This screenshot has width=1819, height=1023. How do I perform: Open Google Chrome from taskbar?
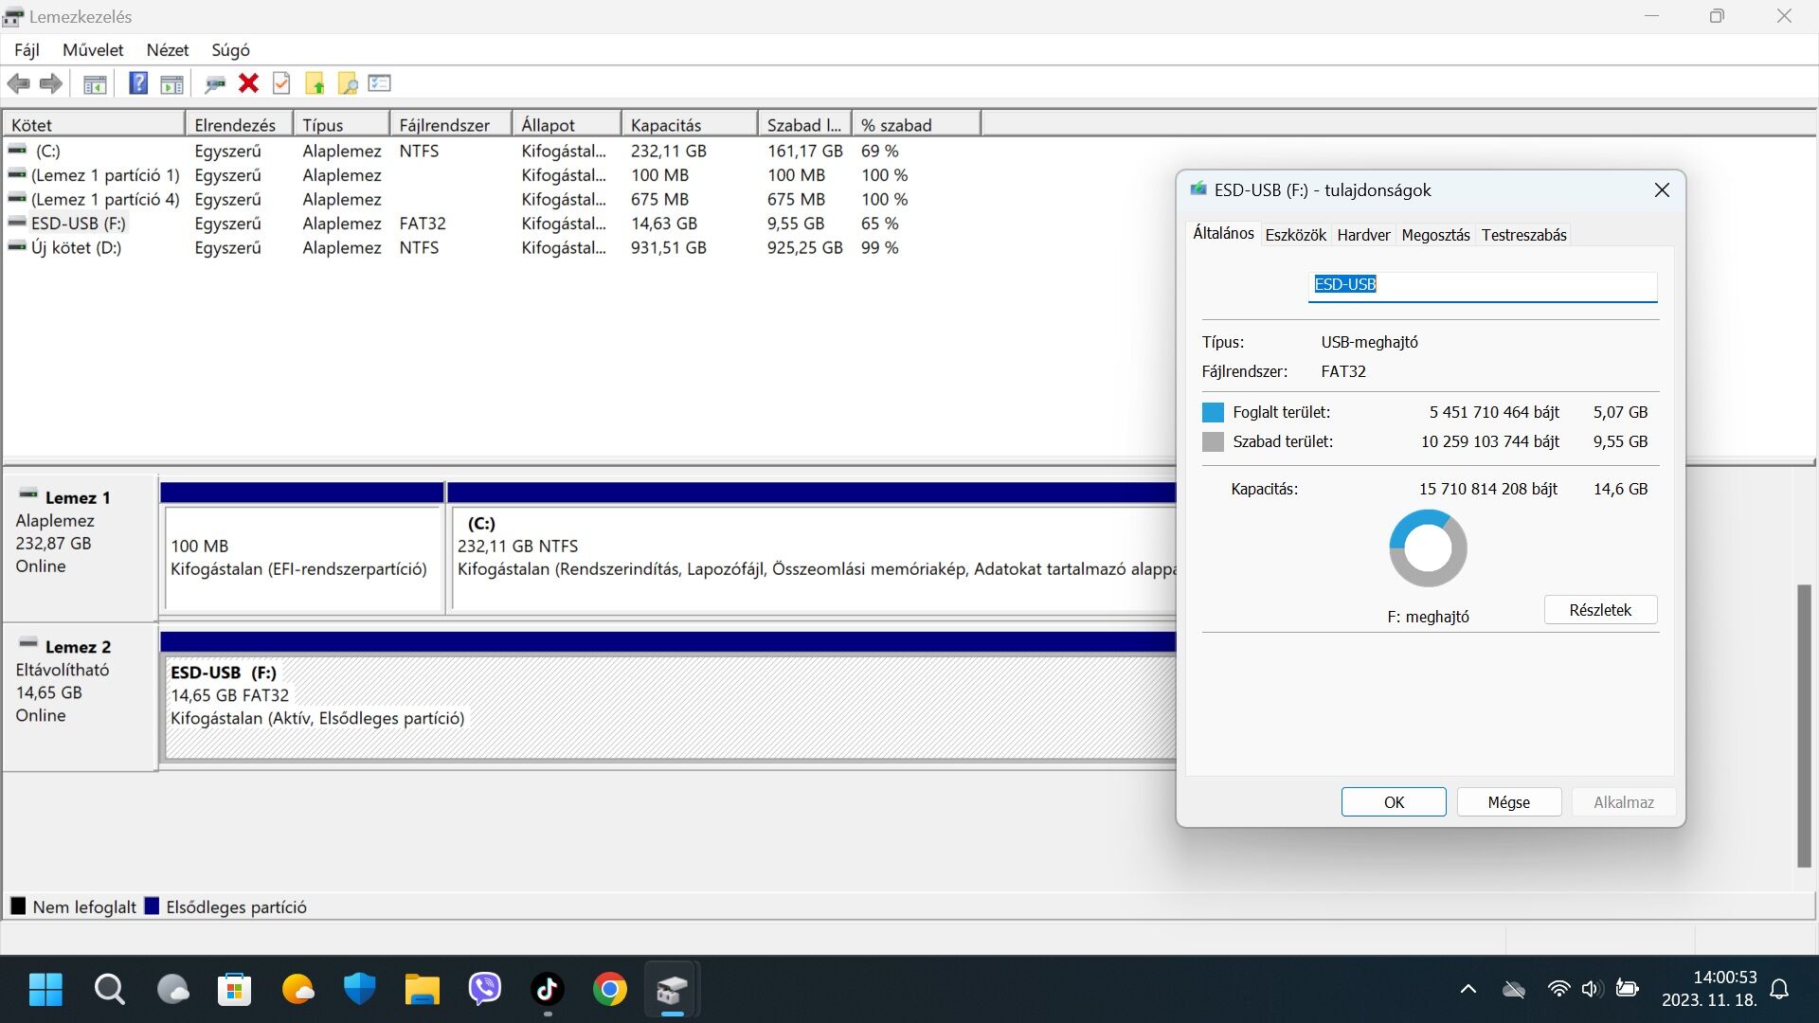[610, 990]
